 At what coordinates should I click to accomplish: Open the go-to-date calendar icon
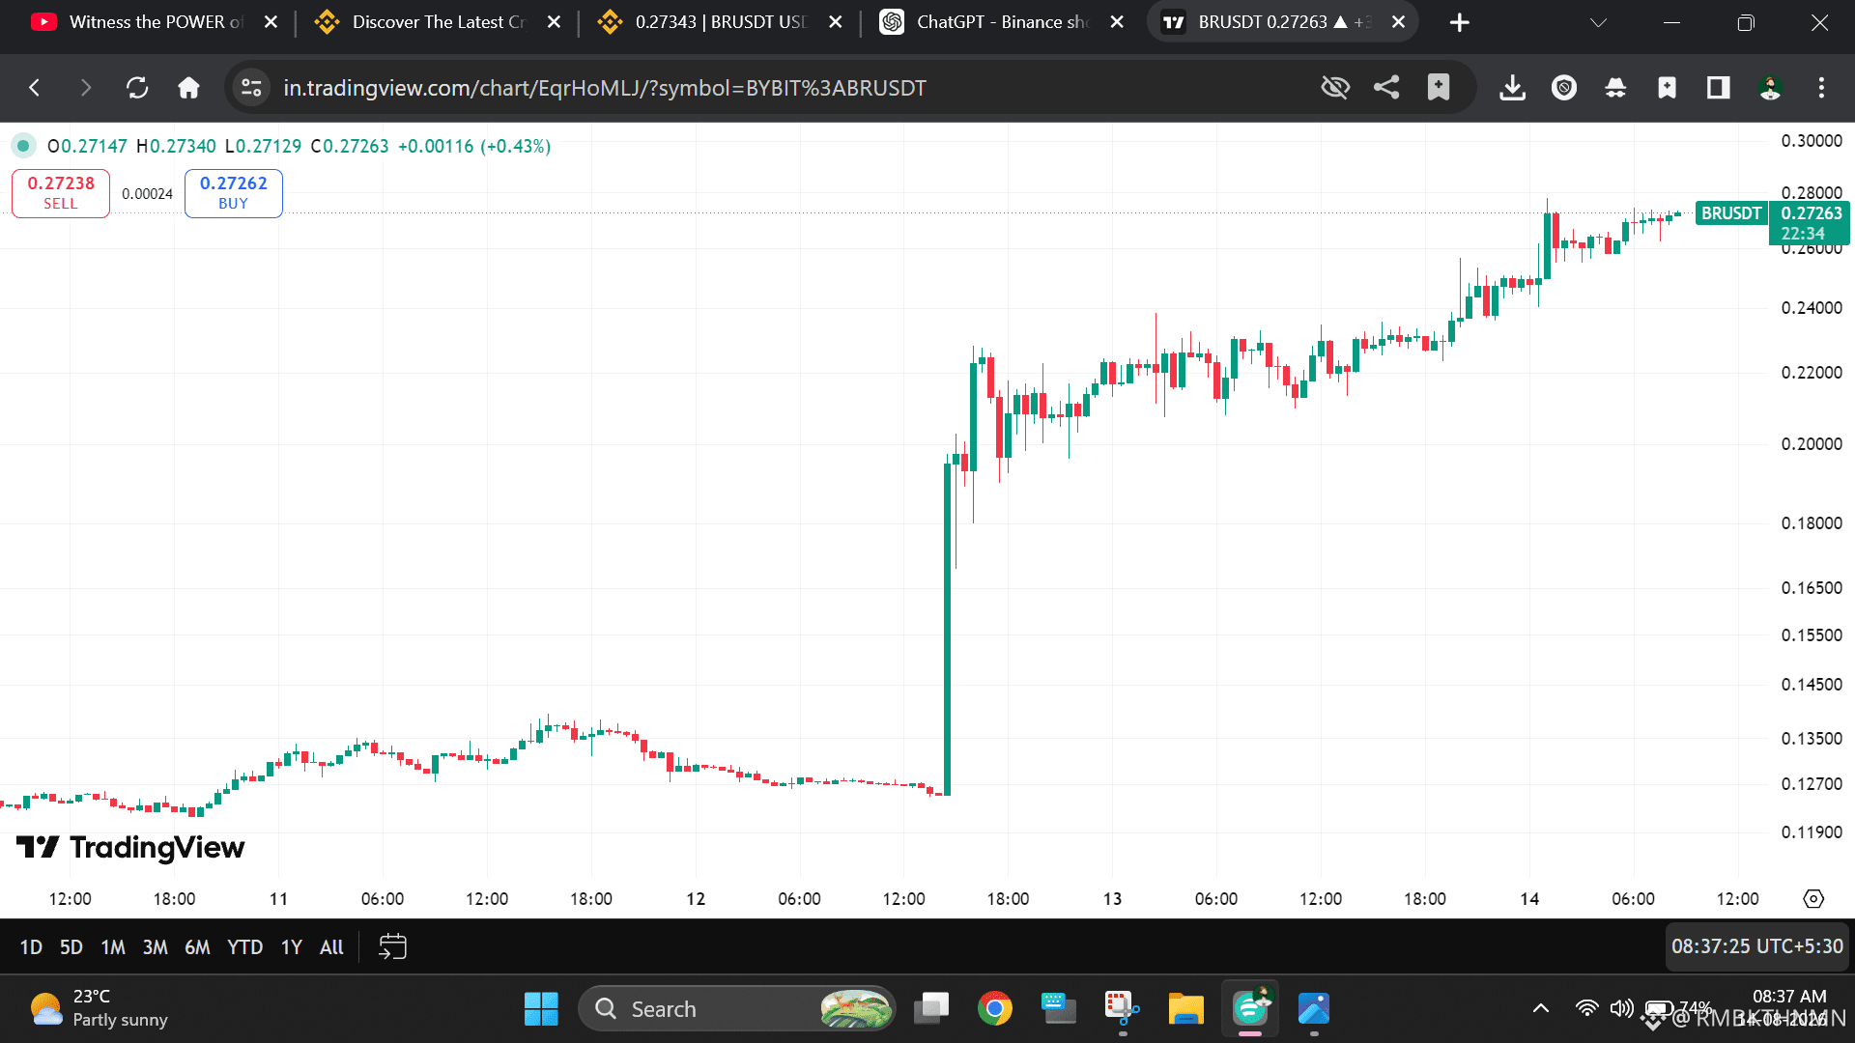392,947
